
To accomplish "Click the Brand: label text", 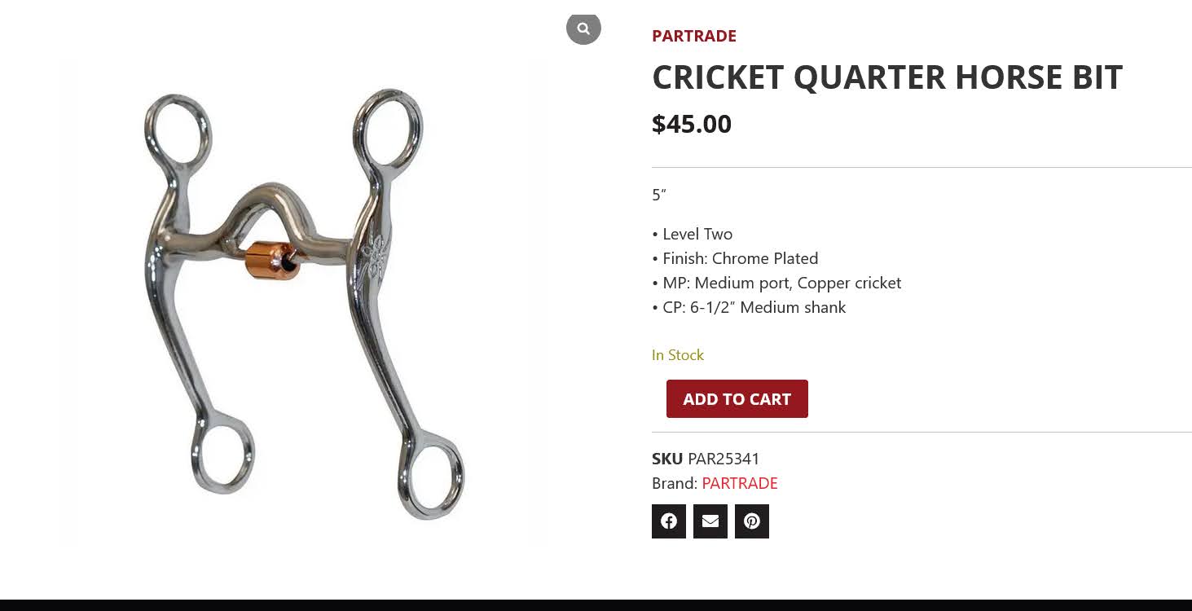I will tap(675, 483).
